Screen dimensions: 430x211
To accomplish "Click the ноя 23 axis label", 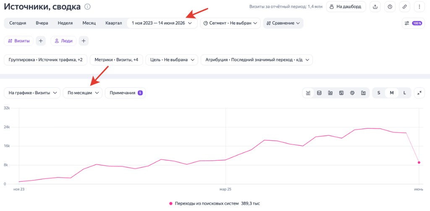I will click(x=19, y=189).
